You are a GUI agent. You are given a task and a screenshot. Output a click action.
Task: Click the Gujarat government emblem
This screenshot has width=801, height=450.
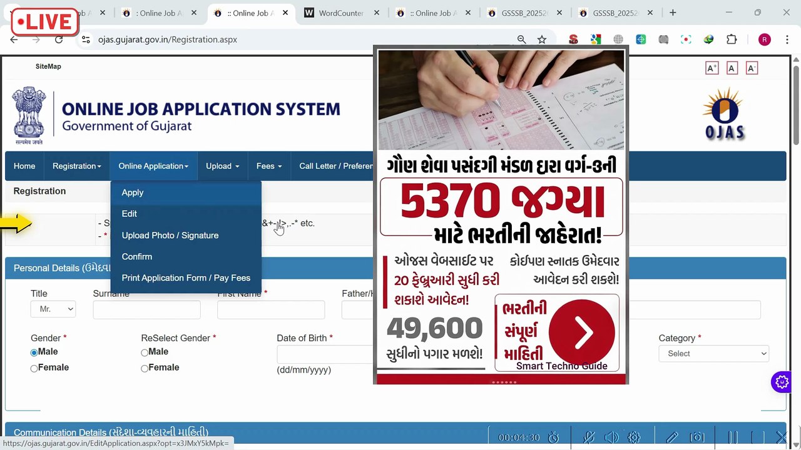click(x=29, y=116)
